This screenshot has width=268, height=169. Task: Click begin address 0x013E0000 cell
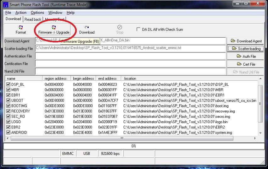[82, 111]
